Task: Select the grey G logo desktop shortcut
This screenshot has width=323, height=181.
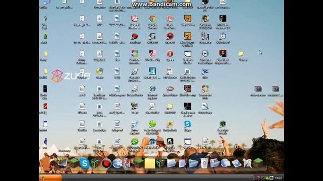Action: point(152,36)
